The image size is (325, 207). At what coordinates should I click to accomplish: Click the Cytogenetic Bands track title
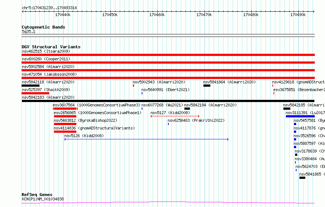(x=43, y=27)
